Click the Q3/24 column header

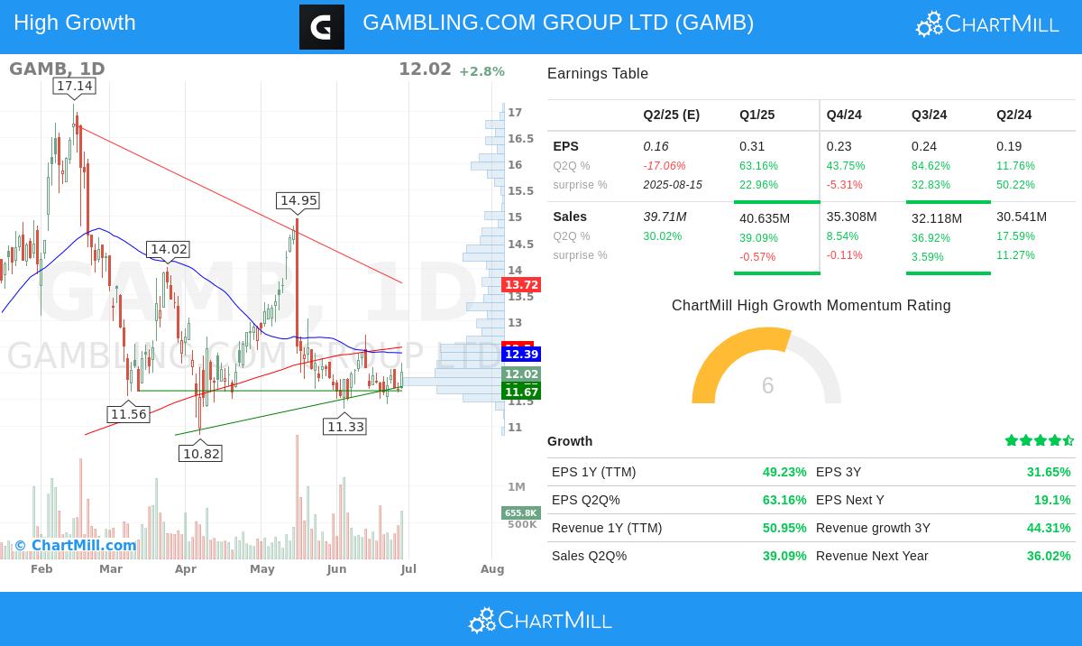(929, 115)
